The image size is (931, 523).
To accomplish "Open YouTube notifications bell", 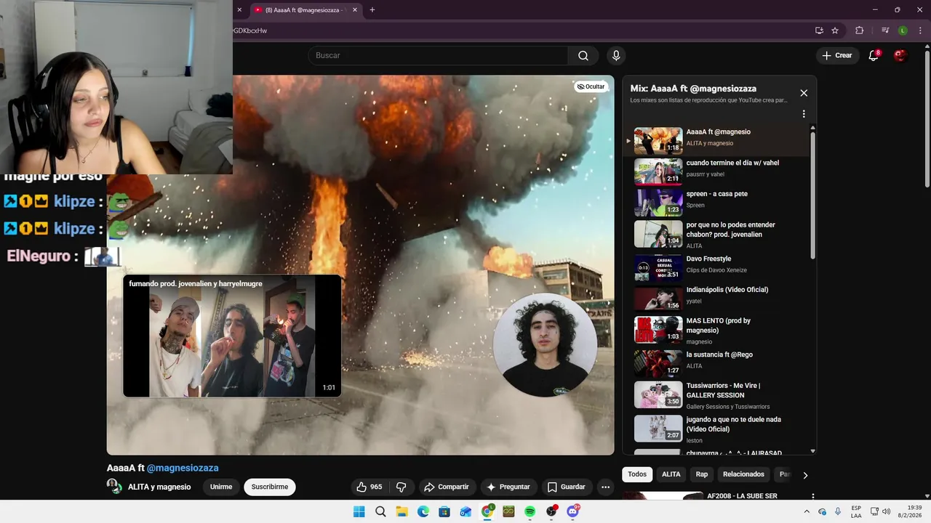I will click(x=874, y=56).
